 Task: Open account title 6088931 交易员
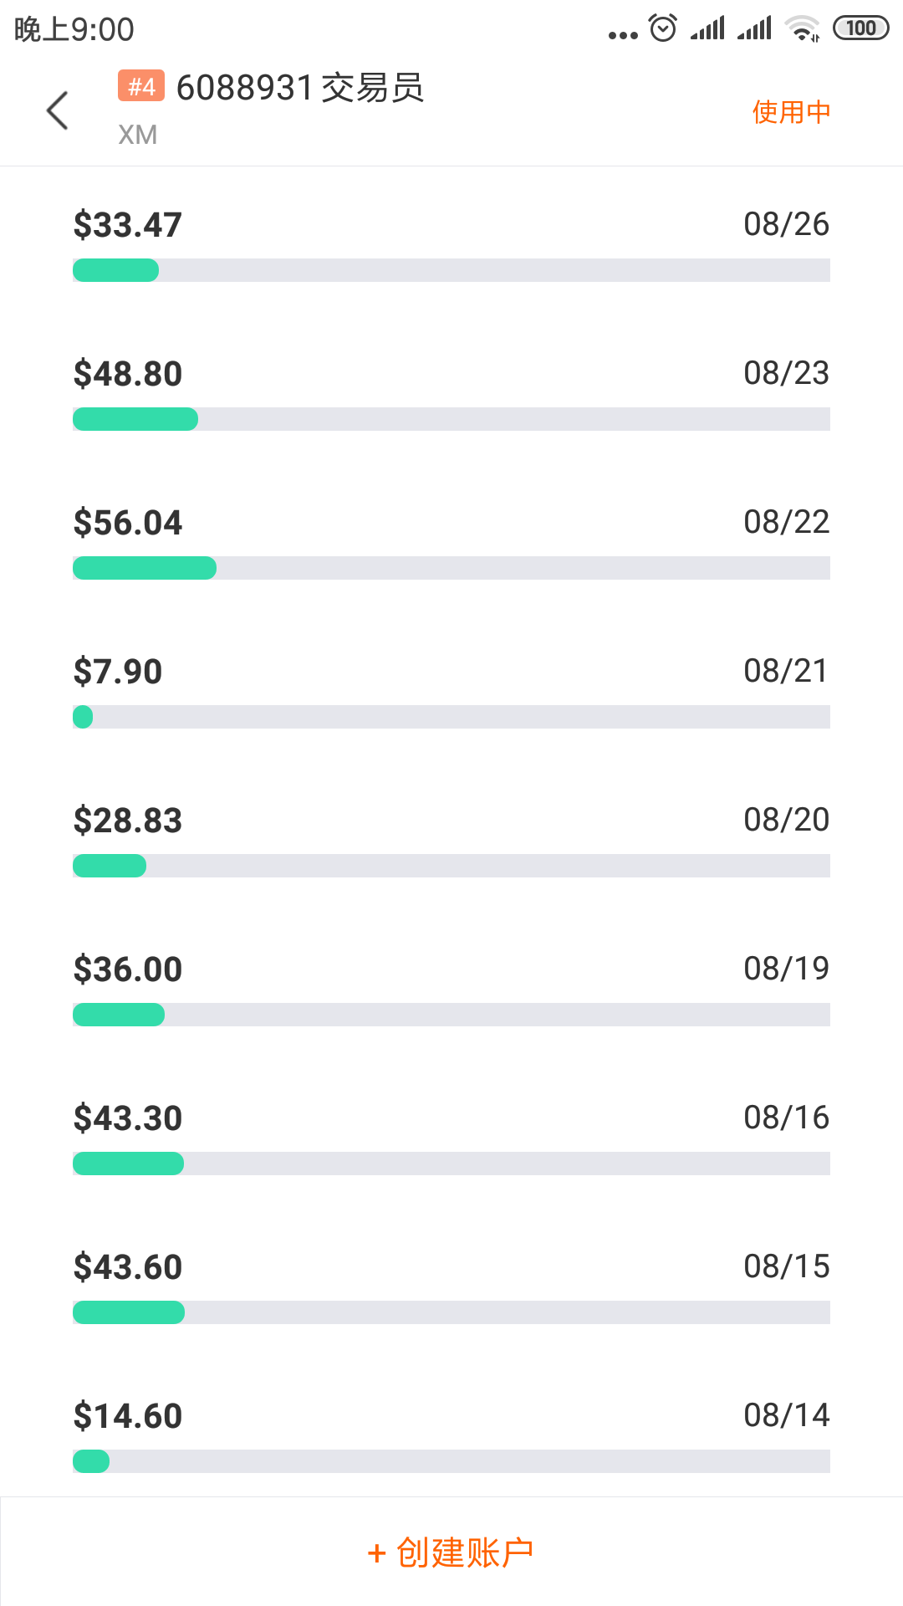pos(300,88)
